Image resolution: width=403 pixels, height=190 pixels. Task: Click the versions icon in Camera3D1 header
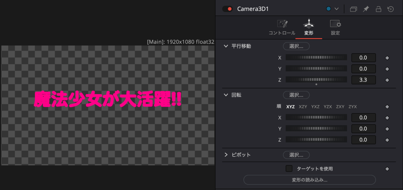coord(353,9)
